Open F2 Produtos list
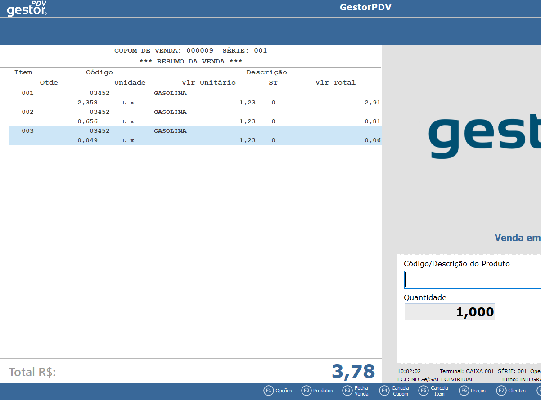The width and height of the screenshot is (541, 400). 317,391
